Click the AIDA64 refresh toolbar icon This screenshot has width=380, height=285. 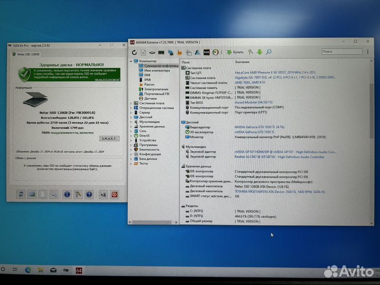[135, 52]
